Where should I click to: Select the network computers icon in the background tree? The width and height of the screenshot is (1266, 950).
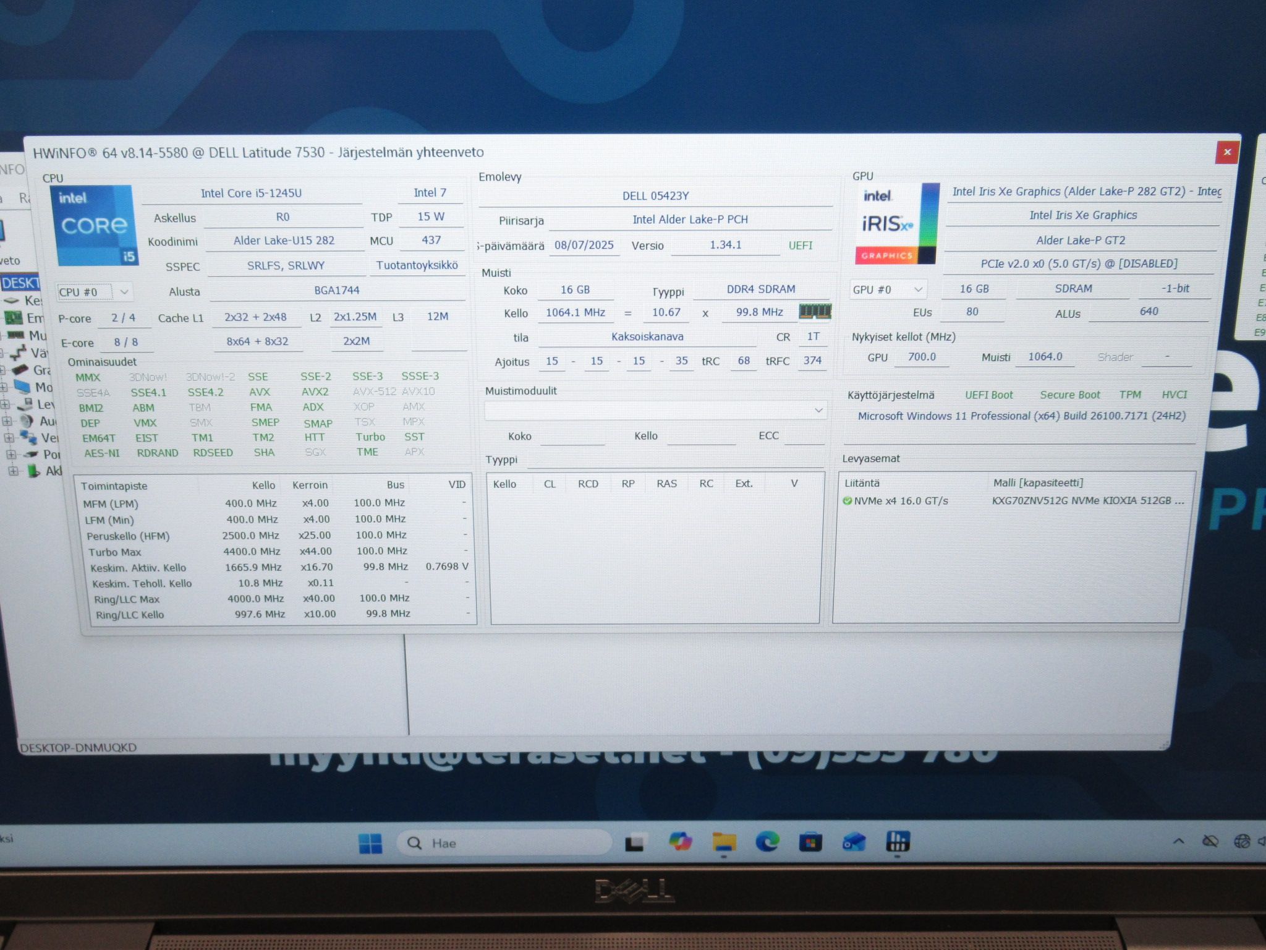28,437
